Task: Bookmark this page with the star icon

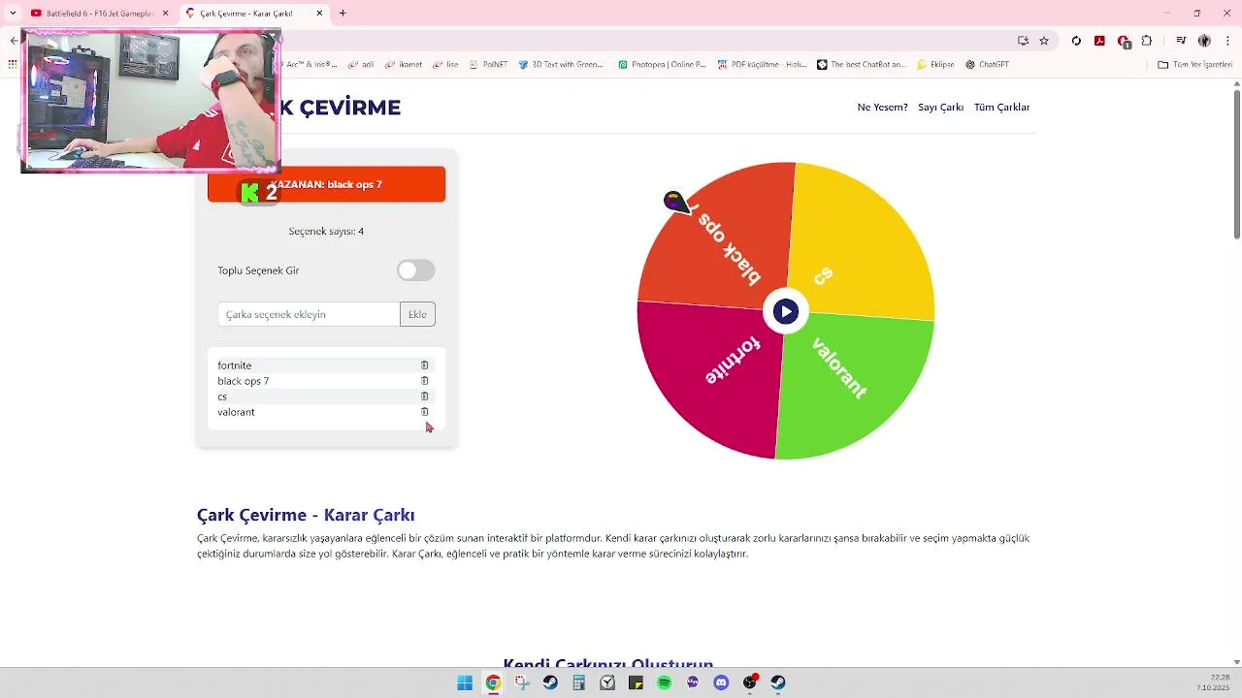Action: tap(1044, 41)
